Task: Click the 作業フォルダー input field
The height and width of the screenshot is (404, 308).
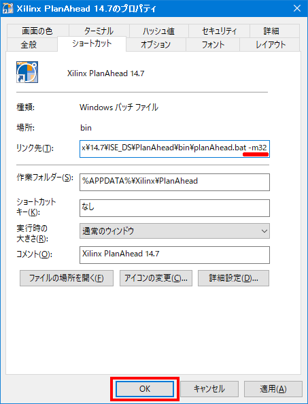Action: 175,182
